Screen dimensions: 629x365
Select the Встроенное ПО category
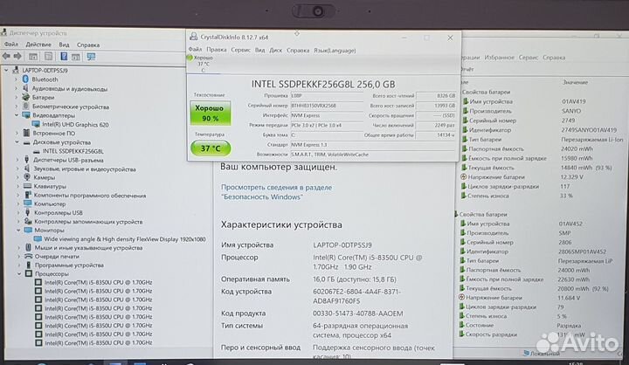tap(54, 134)
